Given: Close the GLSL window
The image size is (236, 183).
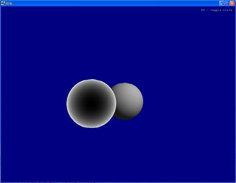Looking at the screenshot, I should 232,3.
